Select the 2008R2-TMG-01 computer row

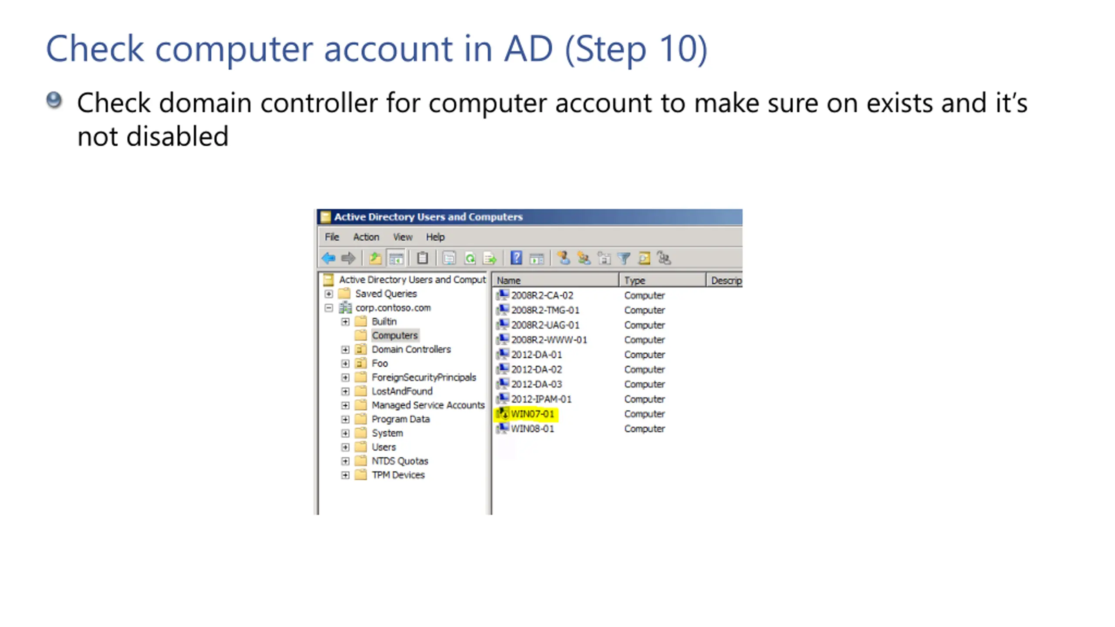(x=581, y=310)
